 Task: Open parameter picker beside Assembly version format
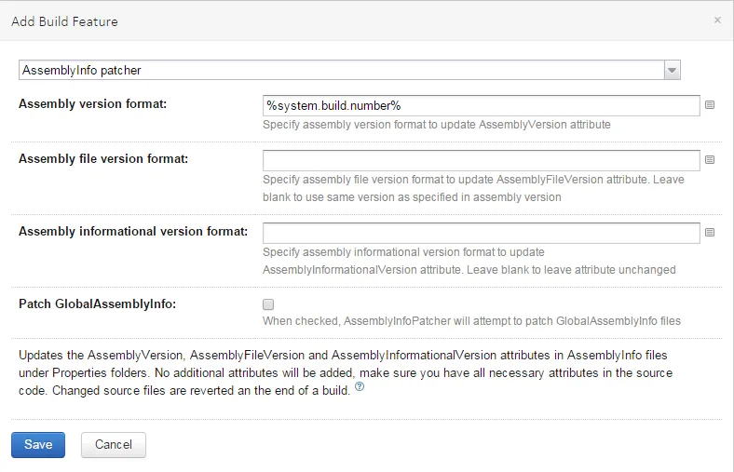(x=710, y=105)
